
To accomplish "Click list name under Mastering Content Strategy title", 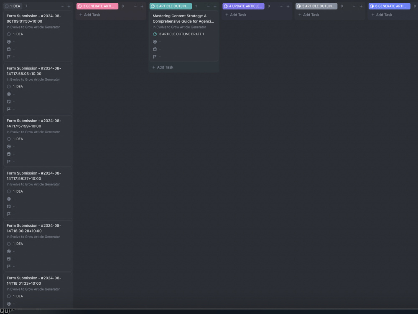I will (x=179, y=27).
